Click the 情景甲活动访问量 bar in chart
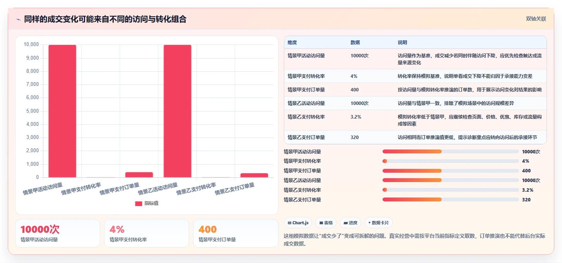Image resolution: width=562 pixels, height=263 pixels. coord(62,111)
